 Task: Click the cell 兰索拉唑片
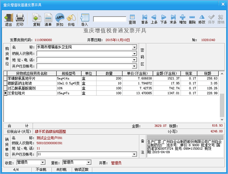[x=32, y=93]
